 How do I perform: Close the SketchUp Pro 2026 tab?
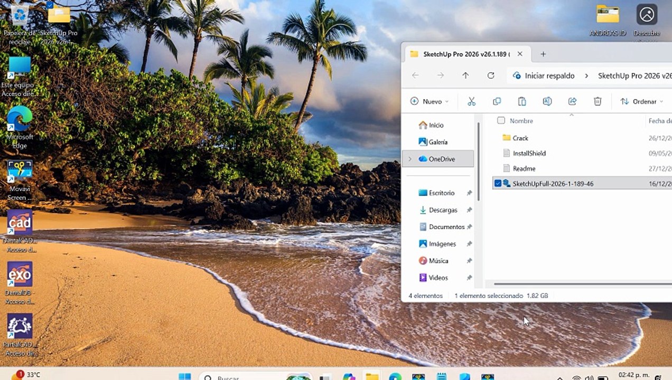tap(520, 54)
